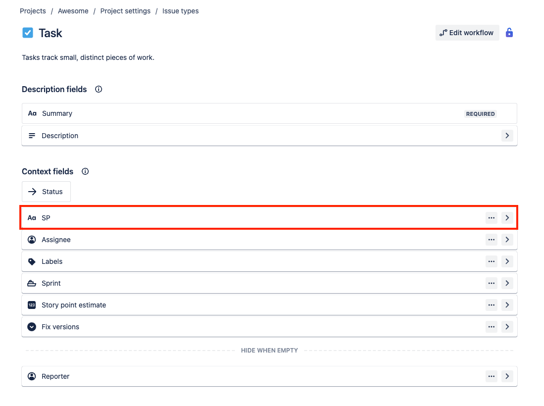Click the Story point estimate 123 icon
The height and width of the screenshot is (406, 544).
tap(32, 305)
